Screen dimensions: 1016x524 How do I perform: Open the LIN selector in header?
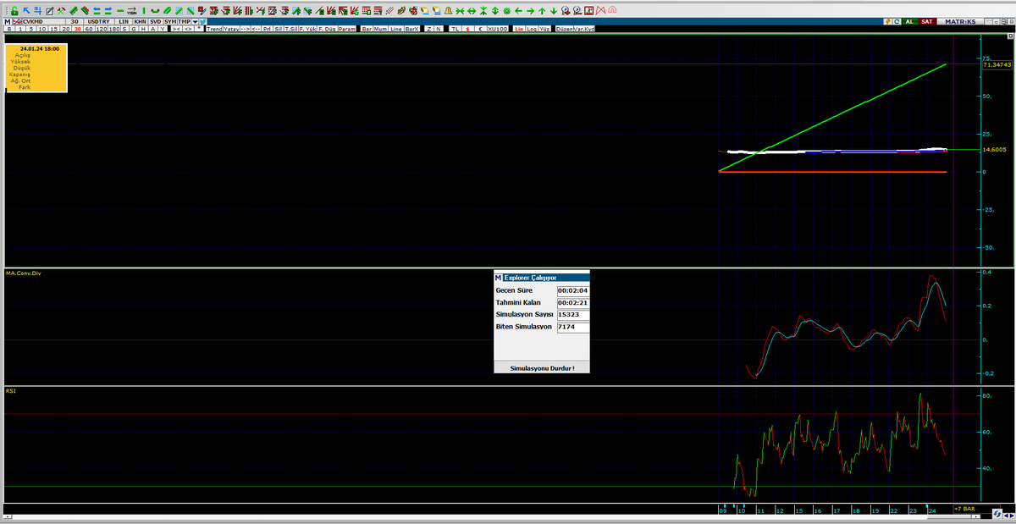124,21
